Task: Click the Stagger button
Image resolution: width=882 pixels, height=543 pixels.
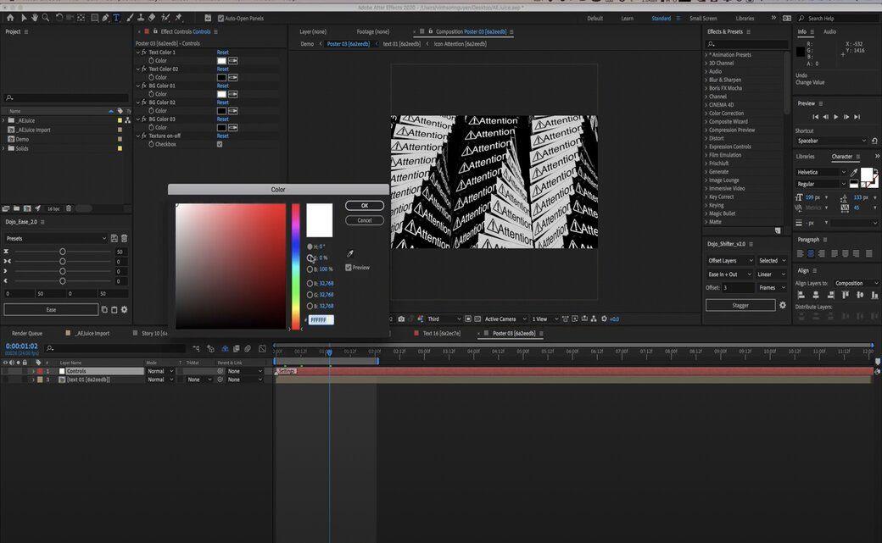Action: click(740, 305)
